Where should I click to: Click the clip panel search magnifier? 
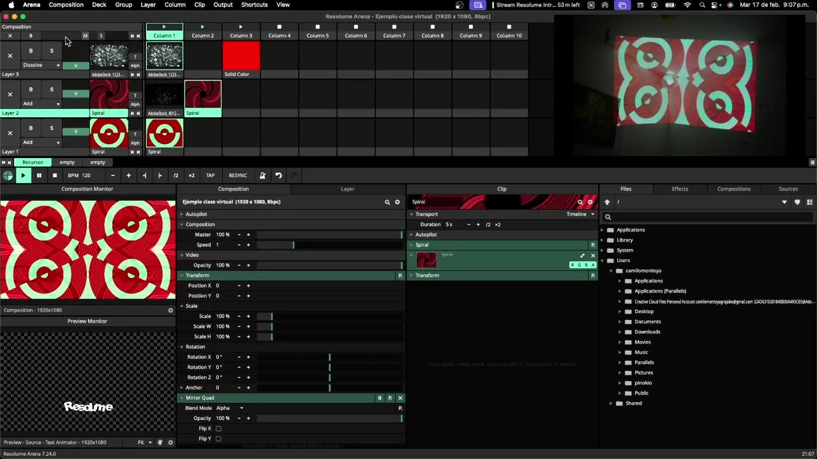[x=580, y=202]
